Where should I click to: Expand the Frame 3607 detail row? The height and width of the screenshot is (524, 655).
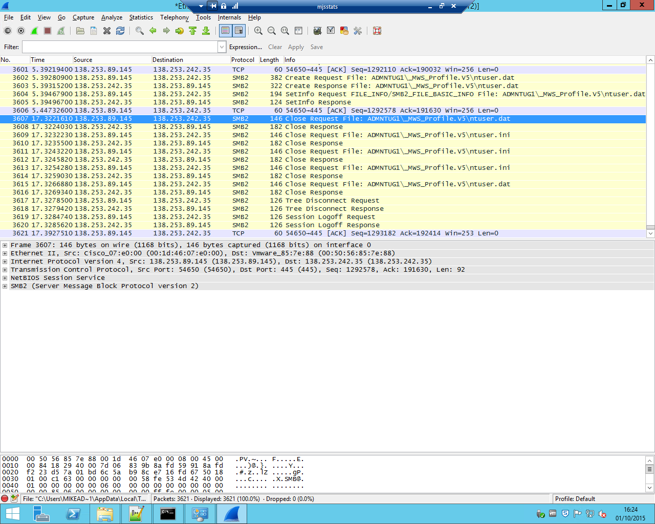5,245
